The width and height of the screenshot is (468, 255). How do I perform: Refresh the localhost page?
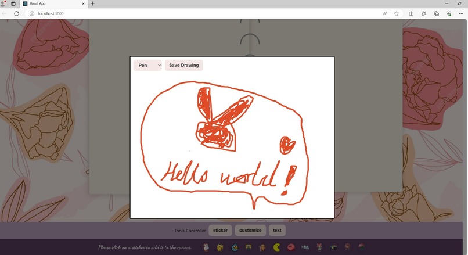(17, 13)
